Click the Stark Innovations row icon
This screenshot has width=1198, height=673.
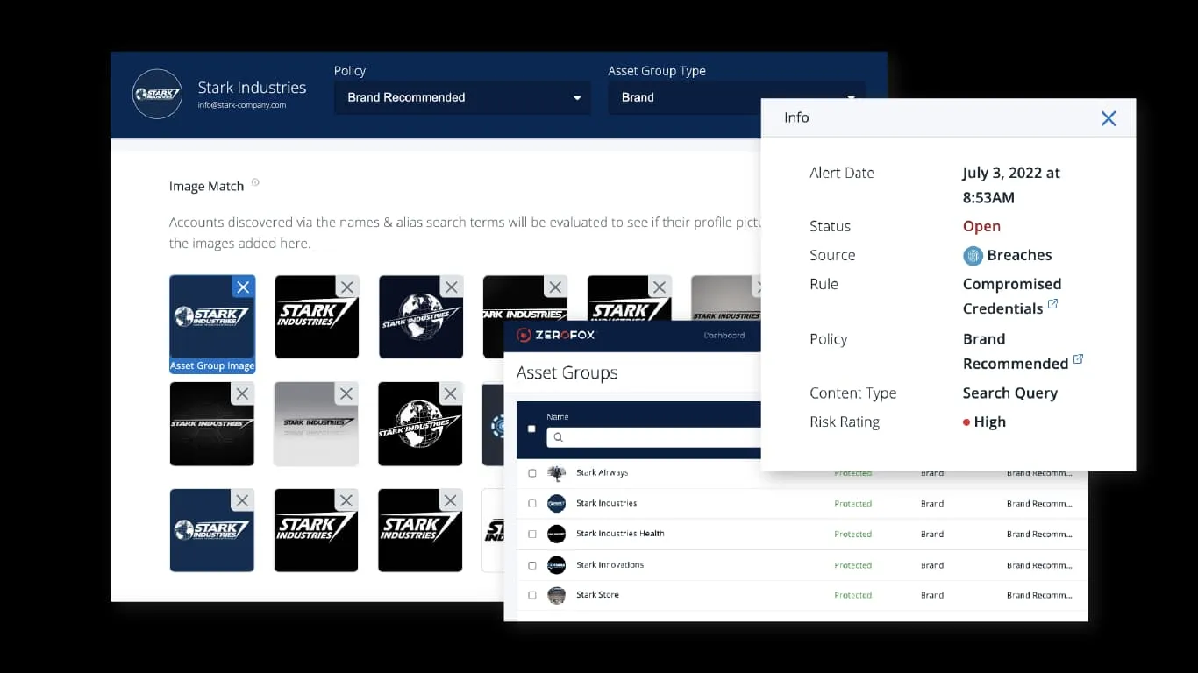click(556, 565)
